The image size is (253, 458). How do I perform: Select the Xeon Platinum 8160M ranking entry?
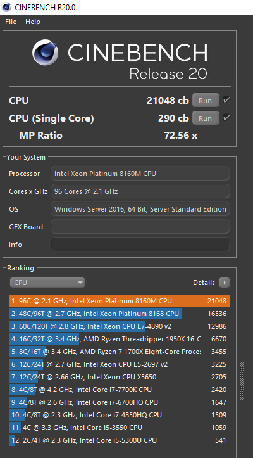119,301
